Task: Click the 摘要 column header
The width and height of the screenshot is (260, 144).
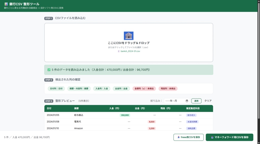Action: point(76,108)
